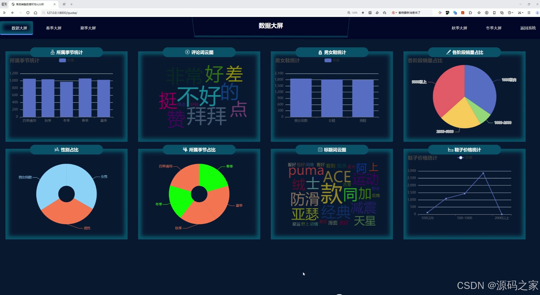The image size is (540, 295).
Task: Toggle the 数量 legend on 鞋子价格统计 chart
Action: coord(460,158)
